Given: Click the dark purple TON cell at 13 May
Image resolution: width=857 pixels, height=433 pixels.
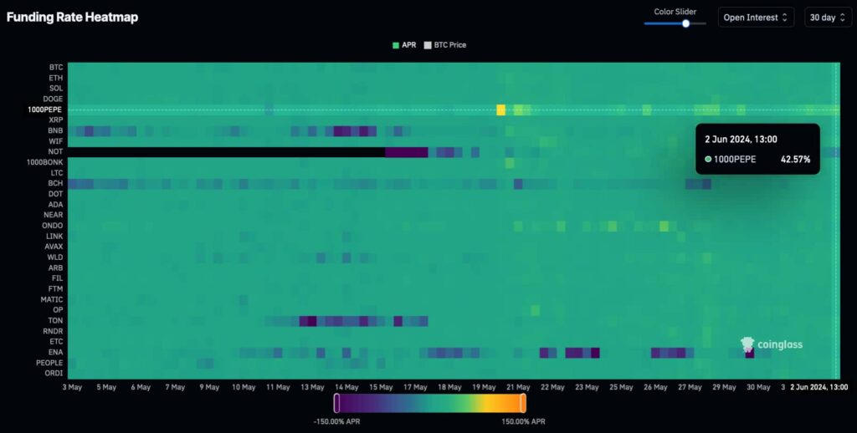Looking at the screenshot, I should 307,321.
